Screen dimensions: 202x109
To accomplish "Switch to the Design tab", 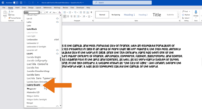I will point(31,8).
